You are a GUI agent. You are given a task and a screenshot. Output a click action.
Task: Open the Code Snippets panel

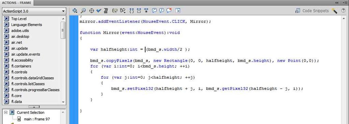coord(312,11)
